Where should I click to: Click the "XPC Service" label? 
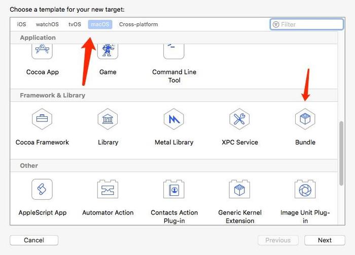pos(240,142)
